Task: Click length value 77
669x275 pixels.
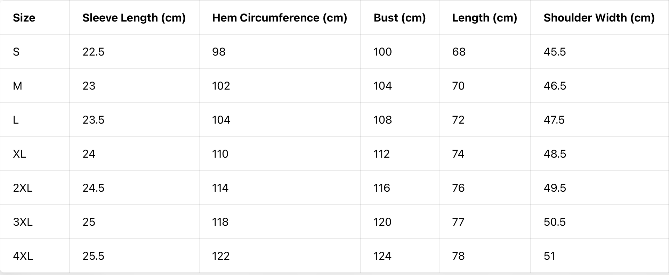Action: point(458,222)
